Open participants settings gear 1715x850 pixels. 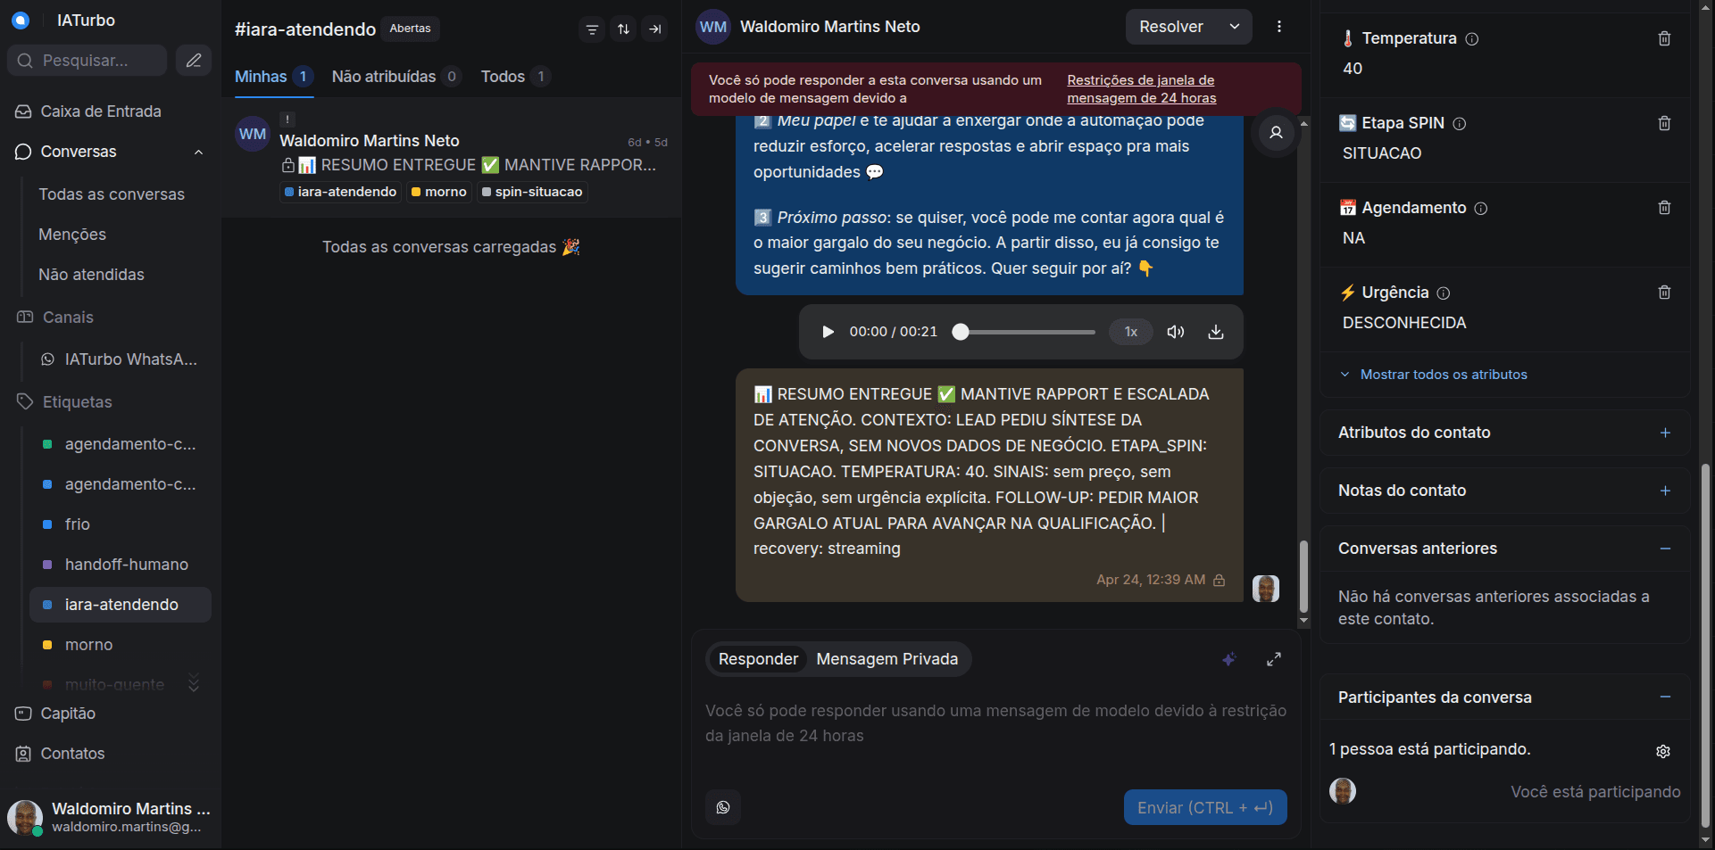point(1662,751)
